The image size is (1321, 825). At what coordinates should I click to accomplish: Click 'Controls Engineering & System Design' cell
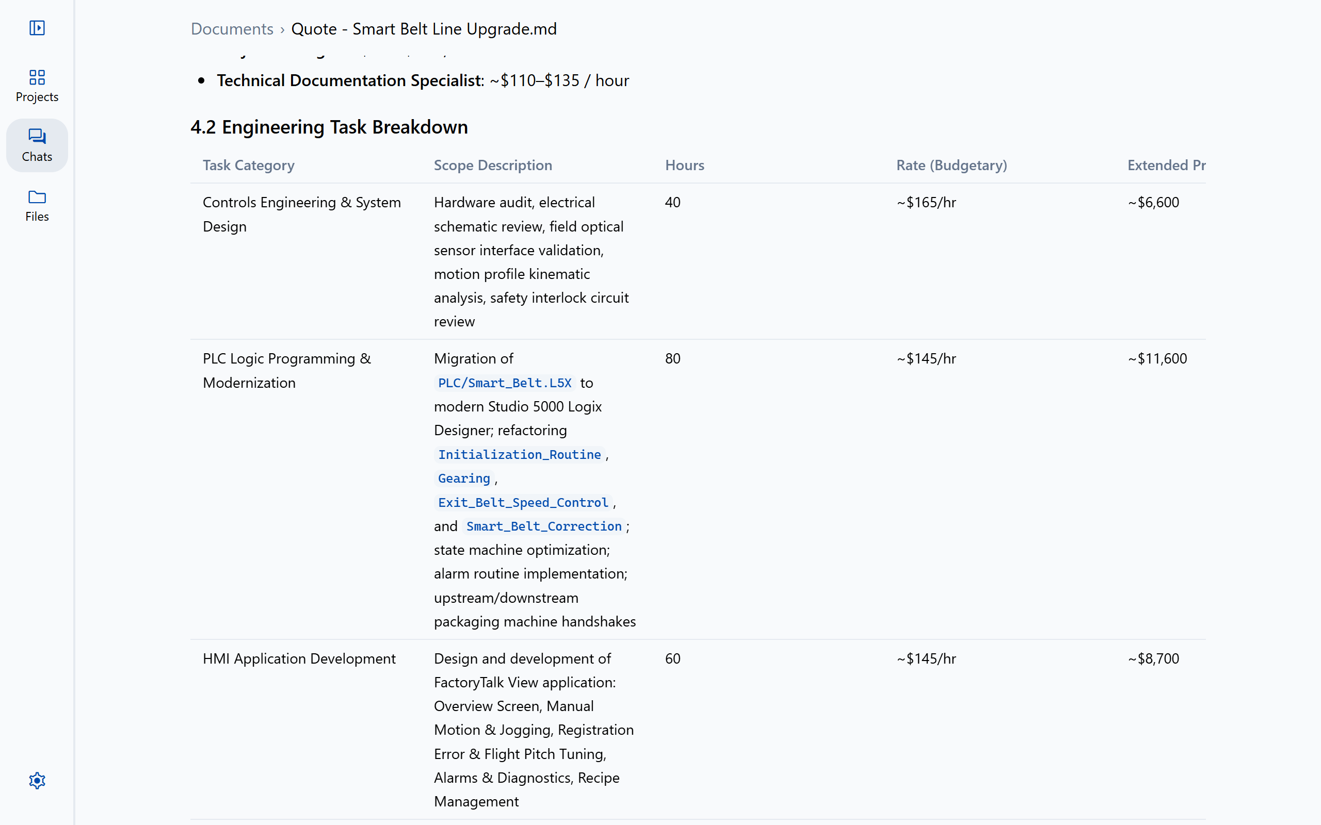click(302, 214)
